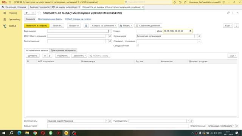Move row up arrow
242x136 pixels.
point(45,56)
